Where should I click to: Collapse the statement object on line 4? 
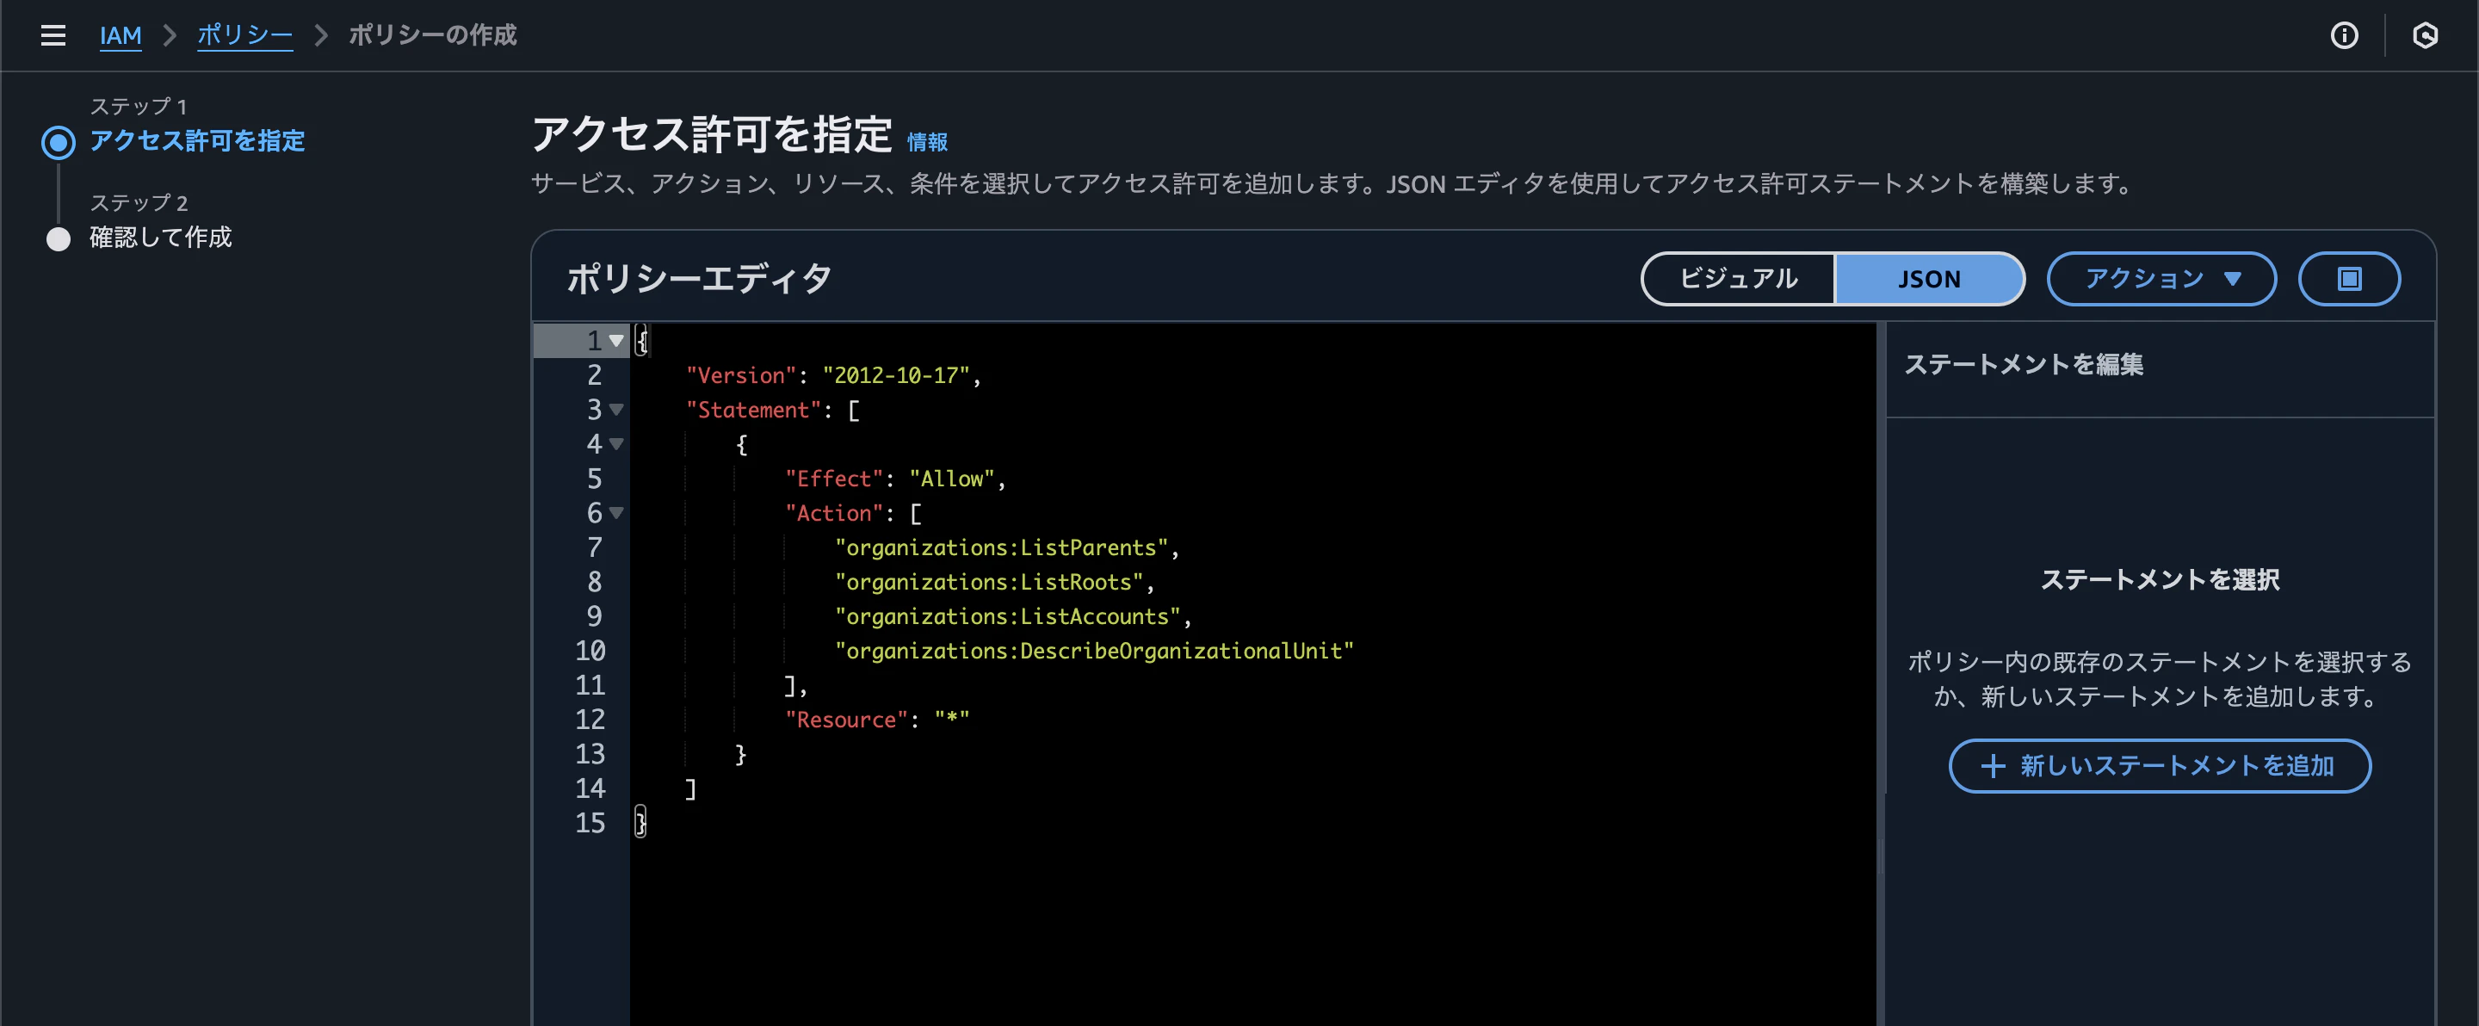click(617, 445)
